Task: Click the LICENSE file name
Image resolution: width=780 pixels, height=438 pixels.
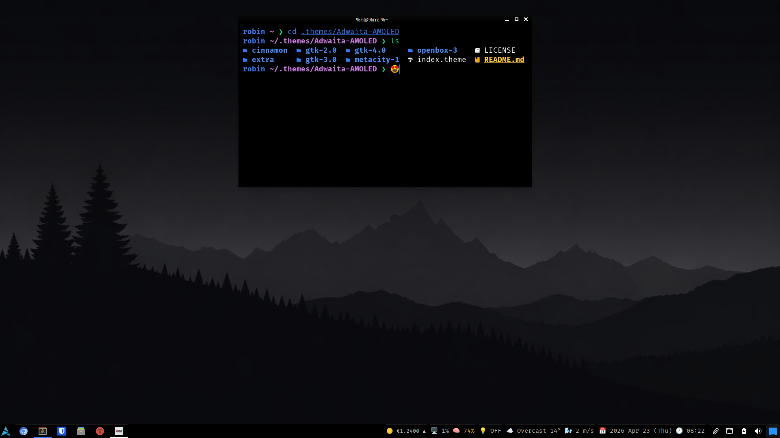Action: 500,50
